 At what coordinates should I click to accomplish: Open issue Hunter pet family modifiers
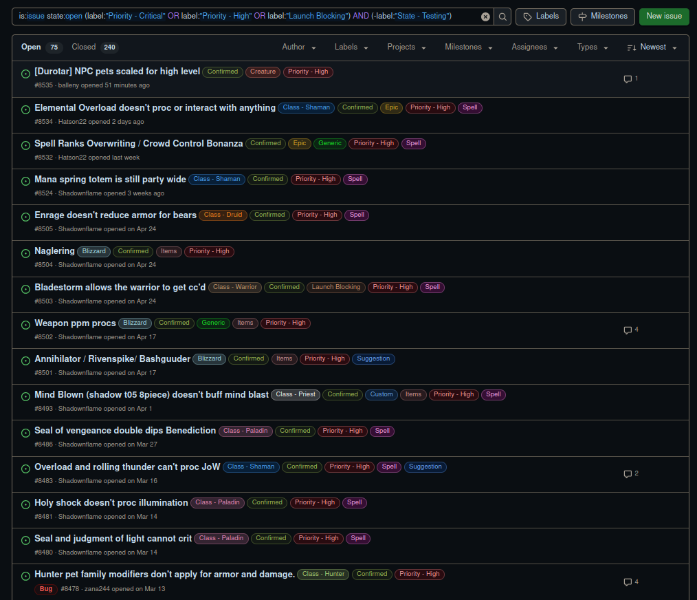(x=164, y=574)
